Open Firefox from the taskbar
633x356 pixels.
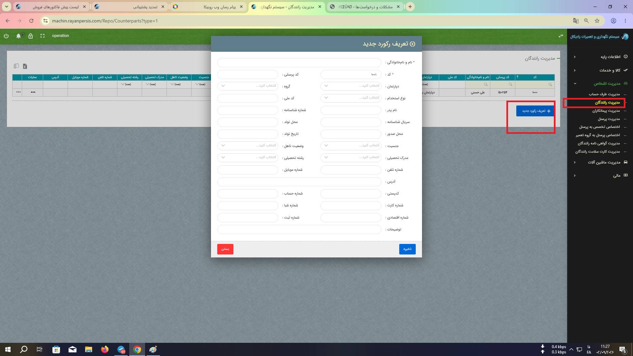[105, 349]
